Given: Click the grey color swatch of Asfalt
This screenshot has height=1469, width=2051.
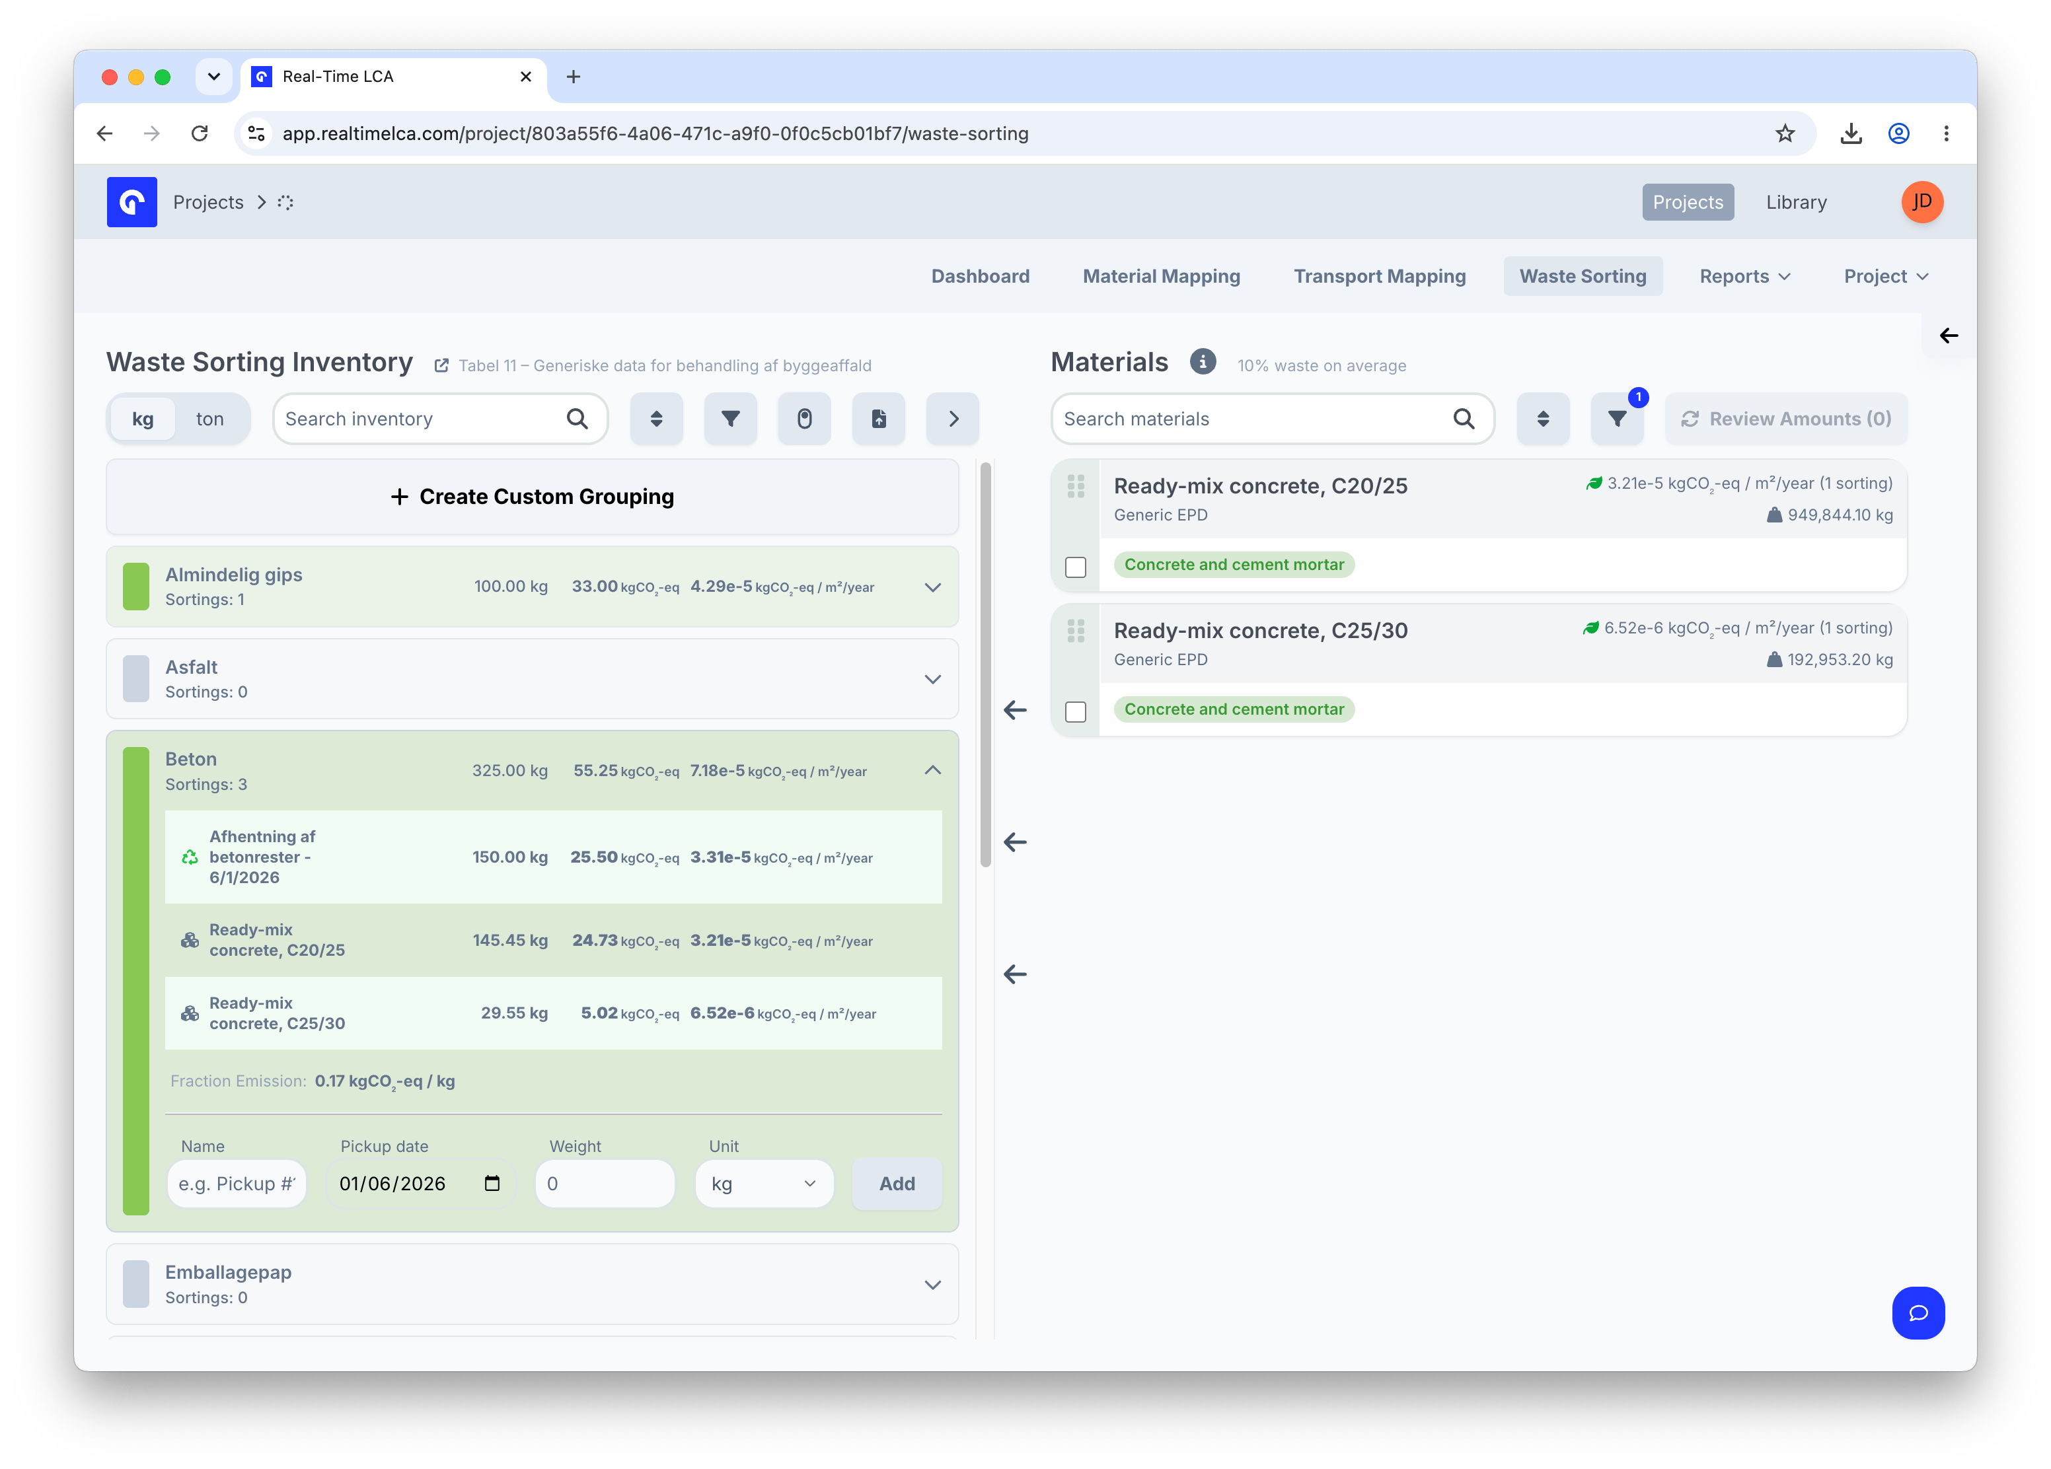Looking at the screenshot, I should [x=135, y=679].
